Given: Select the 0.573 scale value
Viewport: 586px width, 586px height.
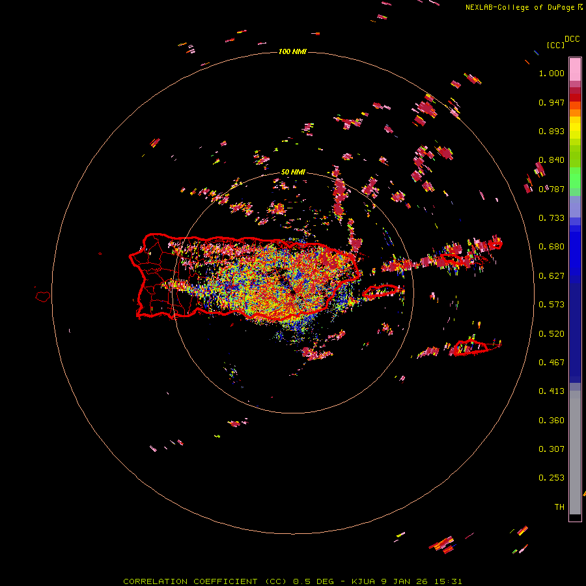Looking at the screenshot, I should (551, 305).
